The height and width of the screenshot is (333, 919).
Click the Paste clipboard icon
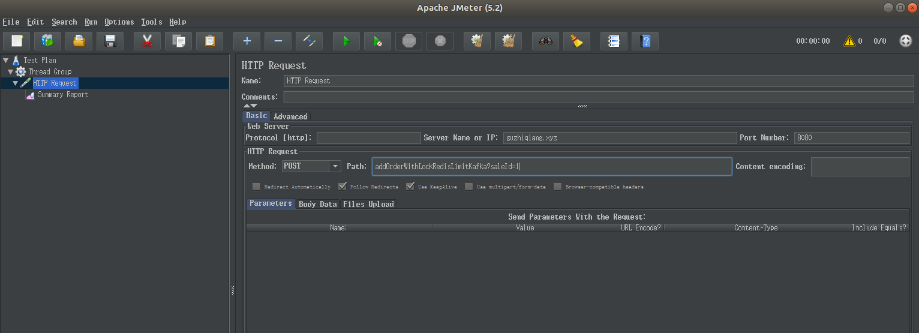tap(209, 41)
